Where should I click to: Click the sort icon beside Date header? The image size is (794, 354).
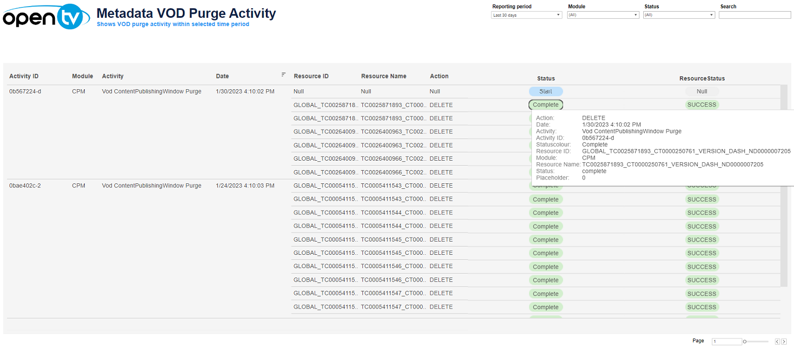pos(284,74)
